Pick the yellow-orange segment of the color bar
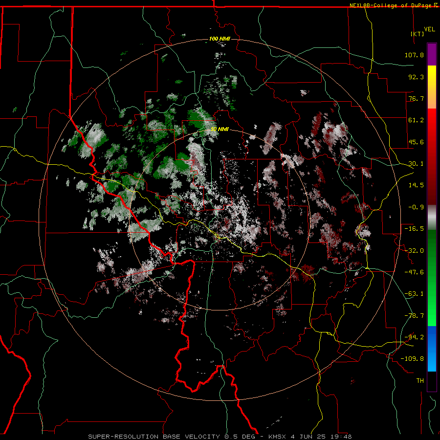Image resolution: width=440 pixels, height=440 pixels. click(x=432, y=87)
